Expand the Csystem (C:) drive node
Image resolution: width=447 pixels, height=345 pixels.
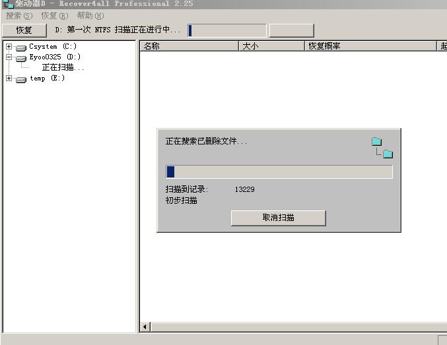coord(9,46)
